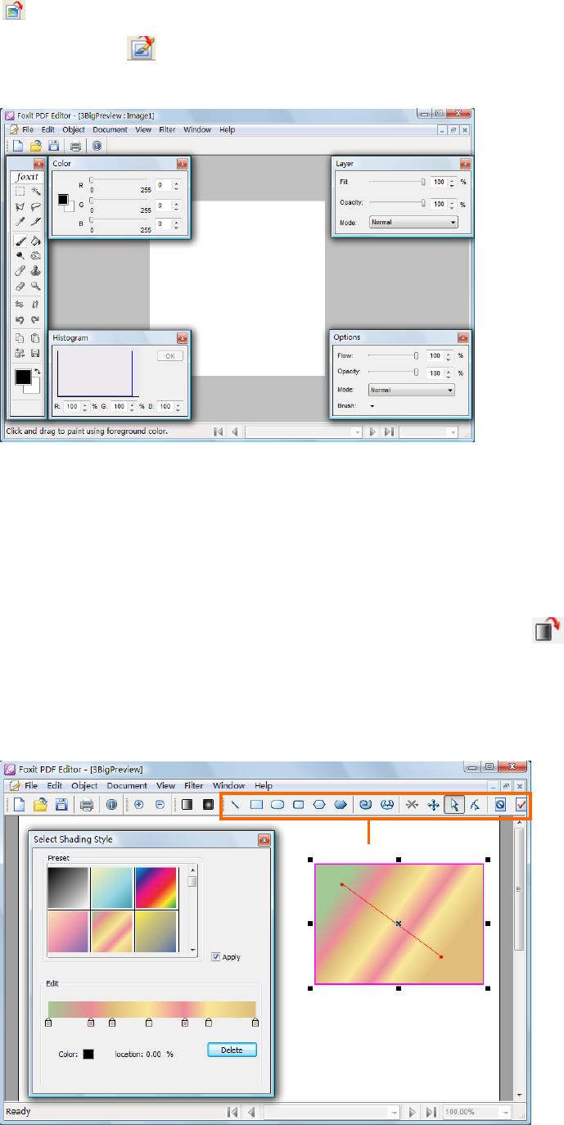
Task: Click the Flow slider in Options panel
Action: (393, 355)
